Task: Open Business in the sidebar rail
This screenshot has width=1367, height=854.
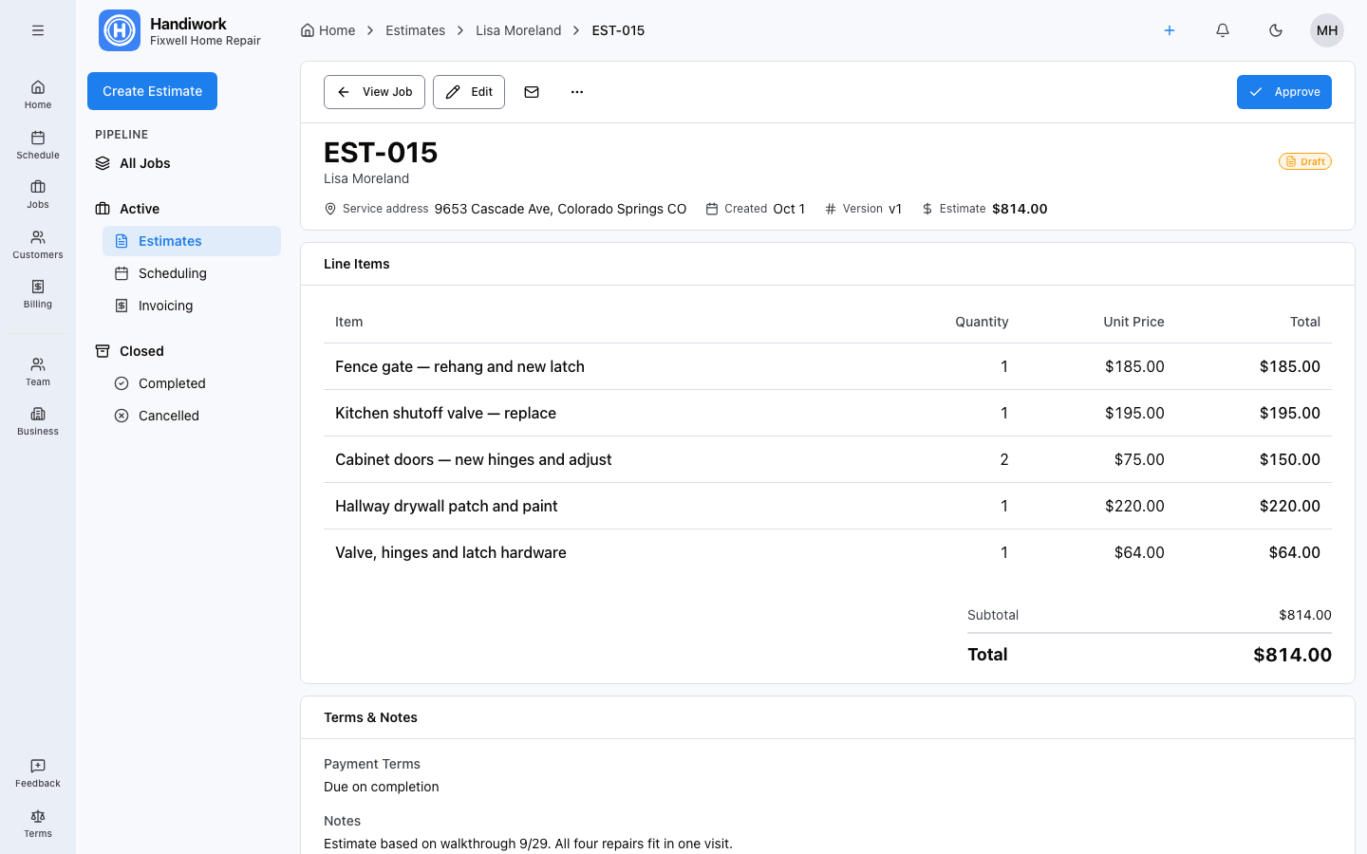Action: [38, 420]
